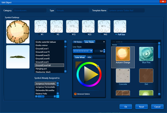Click the Ok button
167x113 pixels.
126,107
